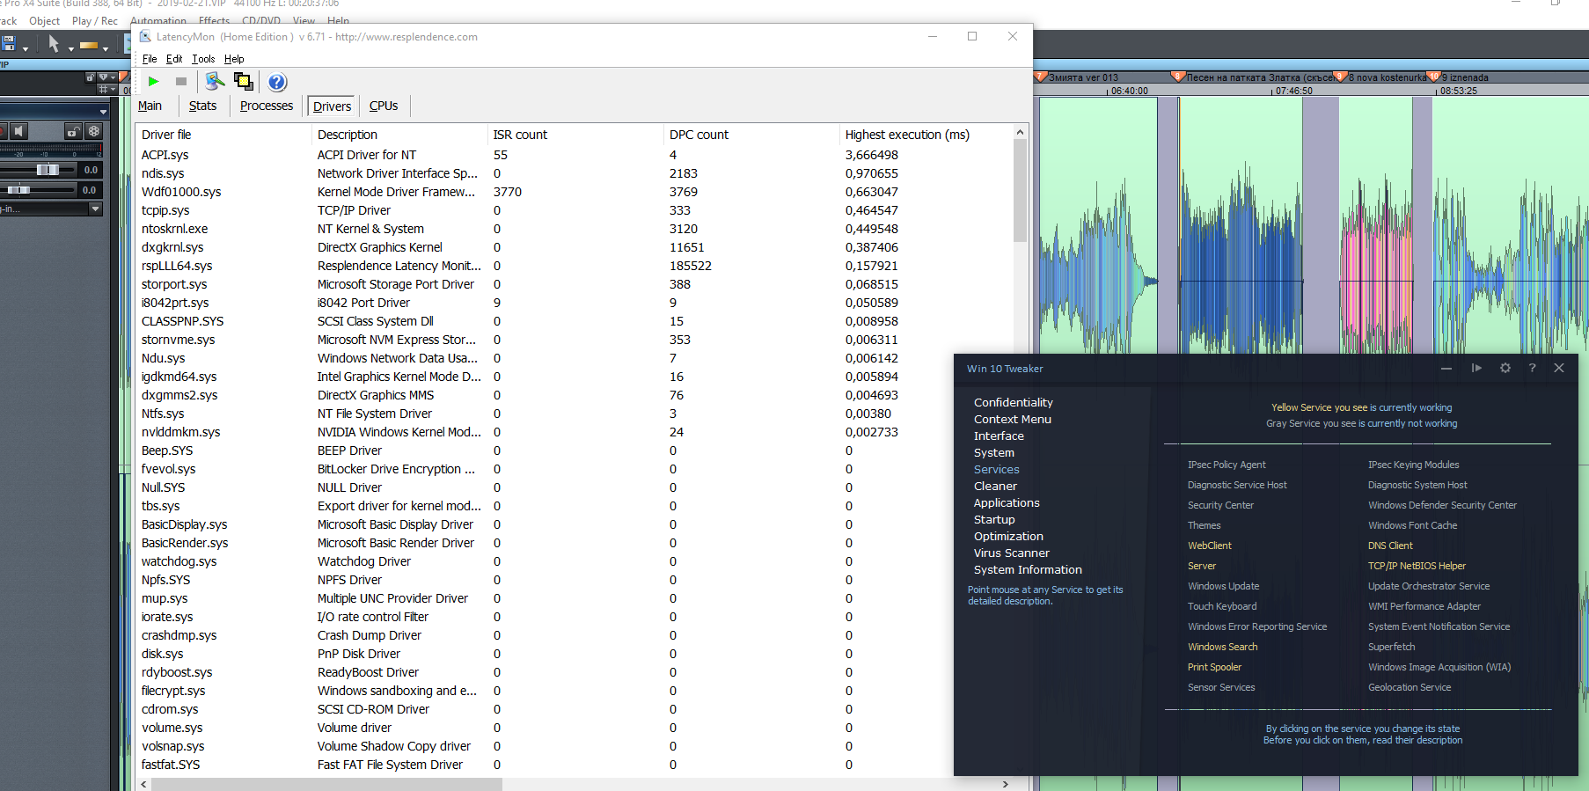Click the LatencyMon blue help question icon
The image size is (1589, 791).
(x=277, y=82)
